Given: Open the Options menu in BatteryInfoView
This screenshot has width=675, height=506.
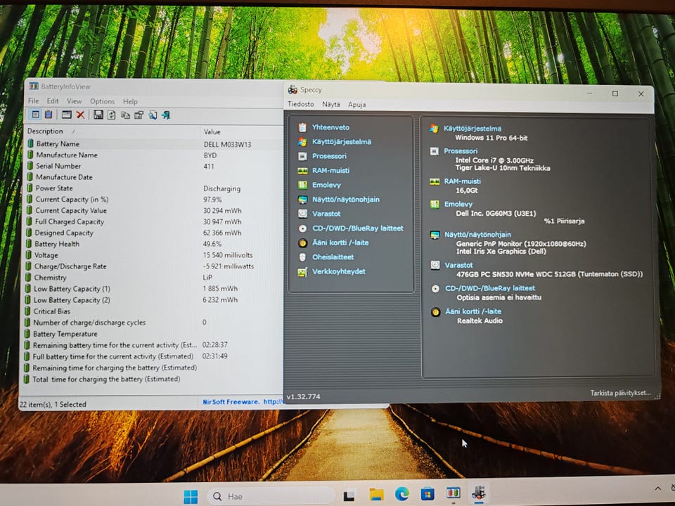Looking at the screenshot, I should (x=102, y=101).
